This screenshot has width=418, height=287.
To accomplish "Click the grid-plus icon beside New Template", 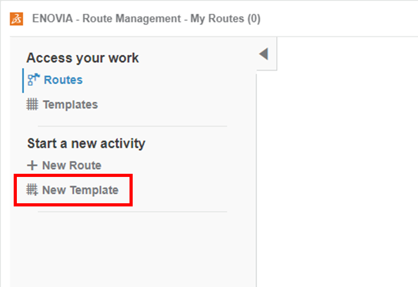I will tap(33, 190).
